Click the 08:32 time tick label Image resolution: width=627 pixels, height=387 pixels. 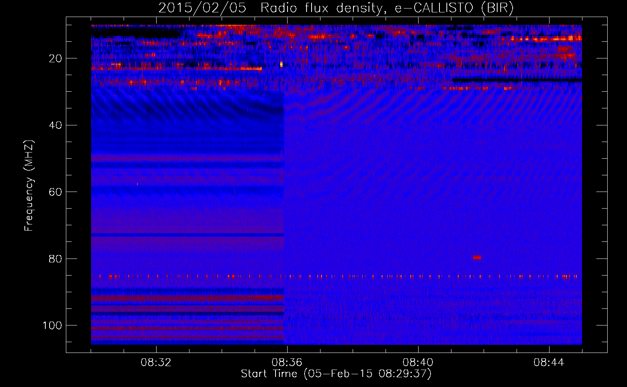click(x=156, y=363)
